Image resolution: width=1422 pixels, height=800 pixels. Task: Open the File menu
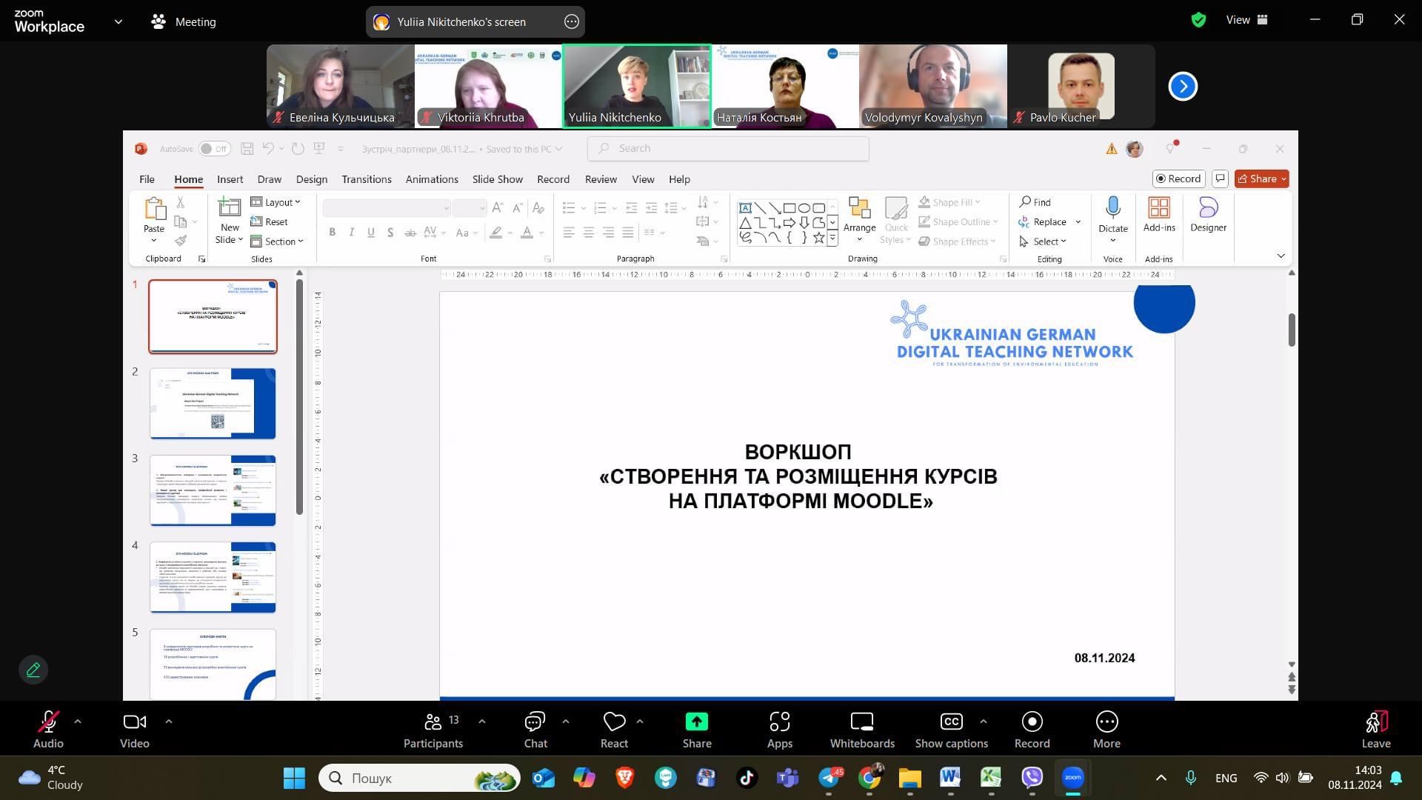(147, 179)
